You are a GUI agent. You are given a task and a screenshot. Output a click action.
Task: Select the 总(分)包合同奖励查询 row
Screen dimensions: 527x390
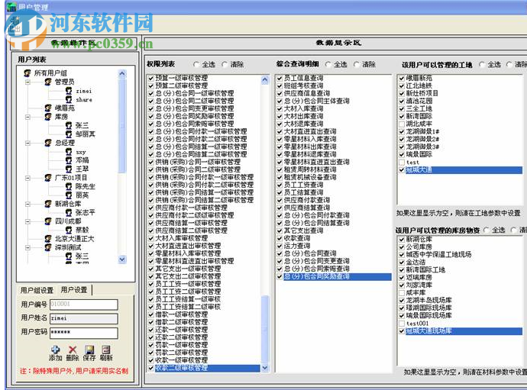click(337, 277)
